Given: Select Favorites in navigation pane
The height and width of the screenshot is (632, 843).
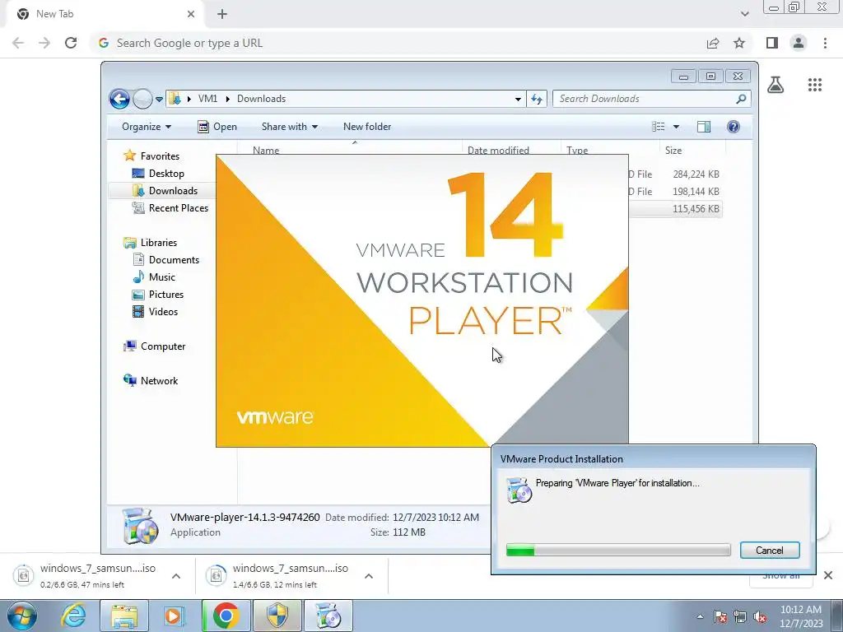Looking at the screenshot, I should pyautogui.click(x=151, y=156).
